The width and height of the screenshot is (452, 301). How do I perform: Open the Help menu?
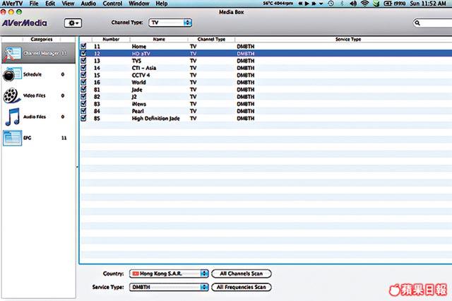click(162, 4)
